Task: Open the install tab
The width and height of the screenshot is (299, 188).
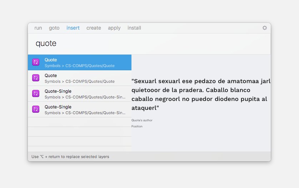Action: click(134, 28)
